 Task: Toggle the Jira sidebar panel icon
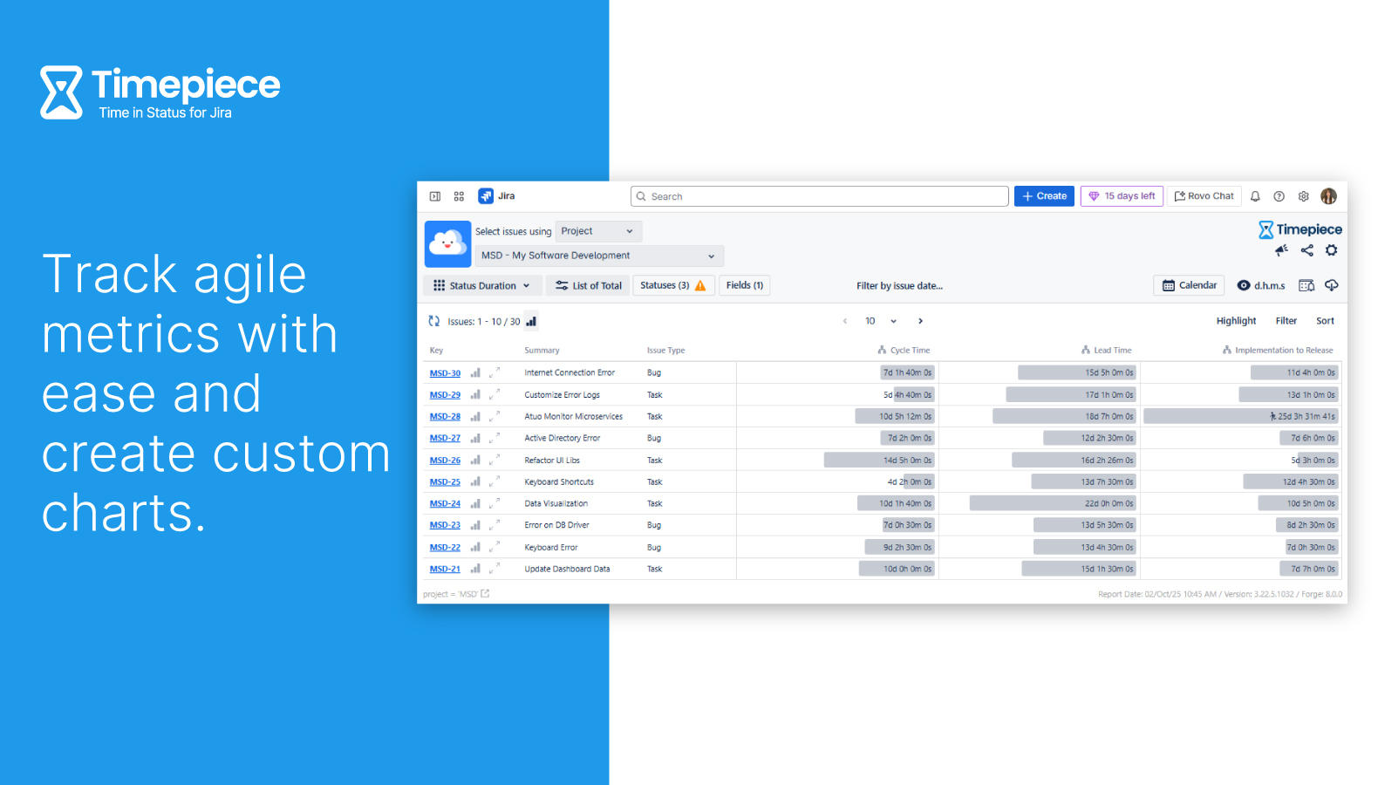(x=434, y=196)
